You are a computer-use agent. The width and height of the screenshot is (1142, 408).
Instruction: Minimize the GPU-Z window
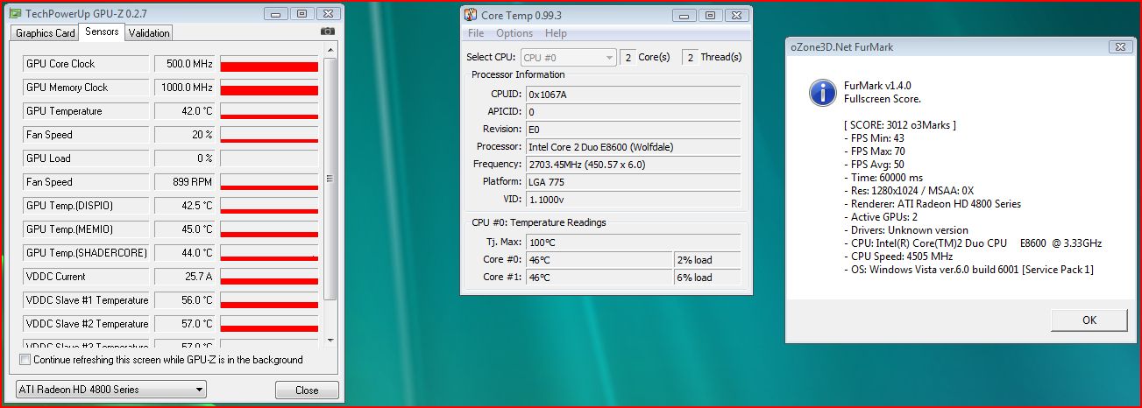click(278, 13)
